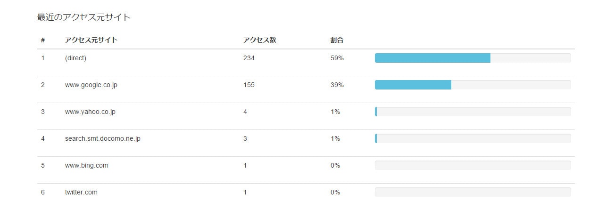
Task: Click the 59% progress bar for direct
Action: point(473,58)
